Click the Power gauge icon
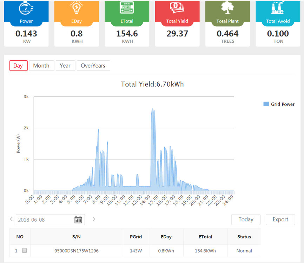This screenshot has height=263, width=304. pyautogui.click(x=26, y=8)
